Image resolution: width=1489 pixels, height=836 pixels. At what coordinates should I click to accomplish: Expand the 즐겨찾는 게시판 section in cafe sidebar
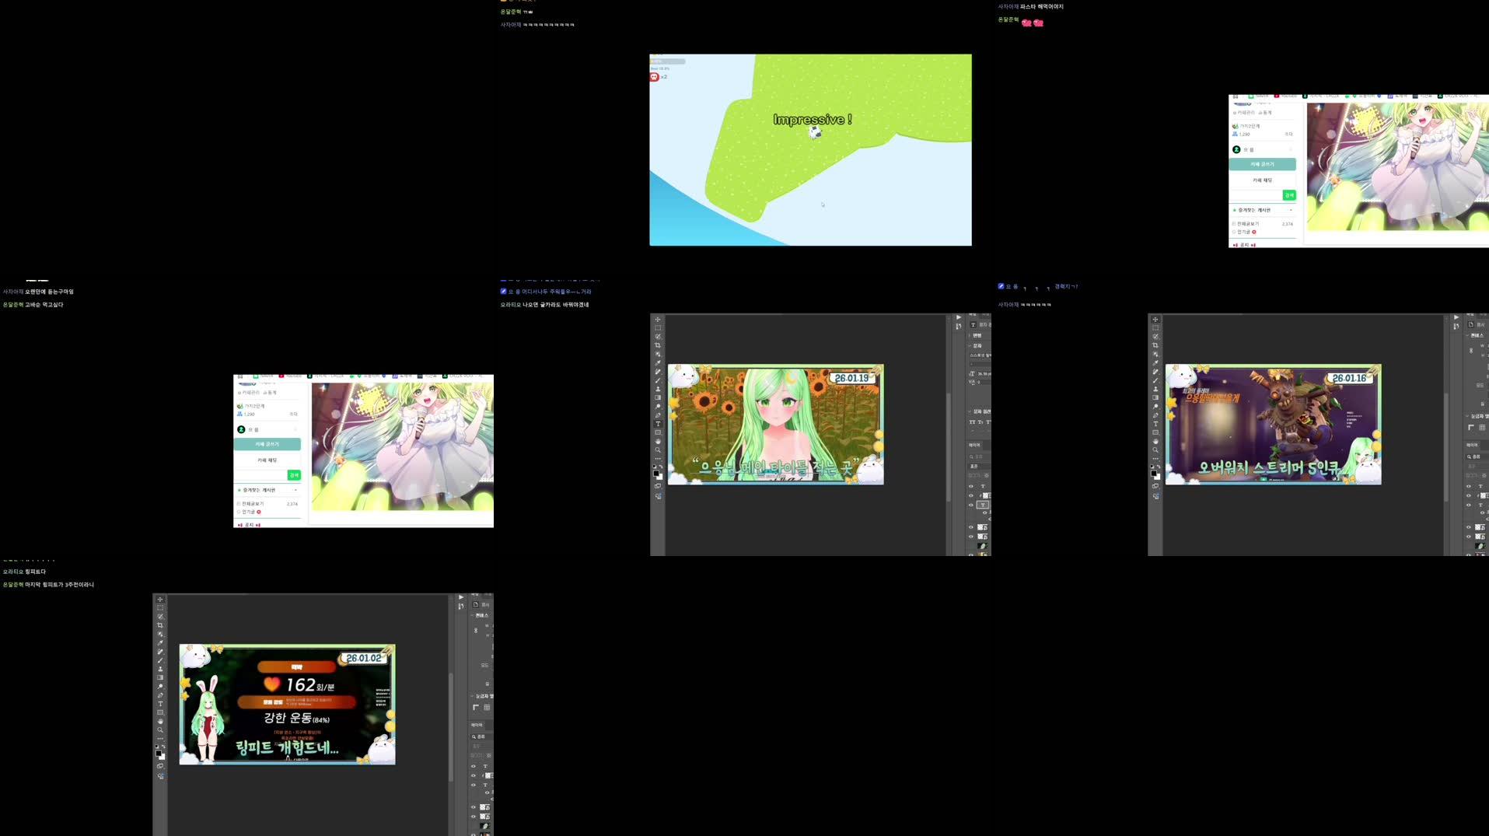[295, 490]
